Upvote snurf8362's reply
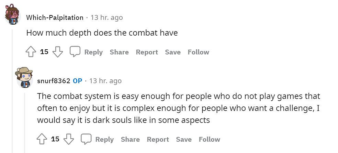338x153 pixels. pos(42,139)
